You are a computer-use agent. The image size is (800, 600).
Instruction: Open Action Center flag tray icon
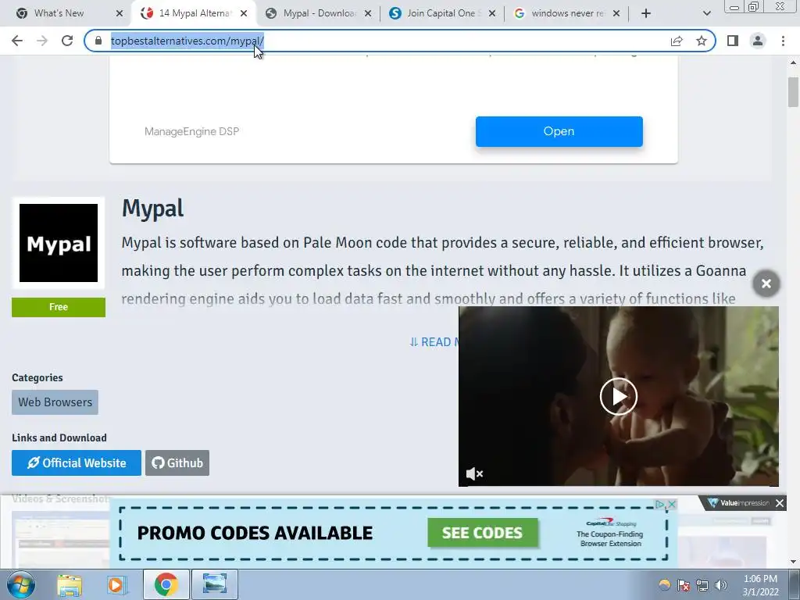[x=684, y=585]
